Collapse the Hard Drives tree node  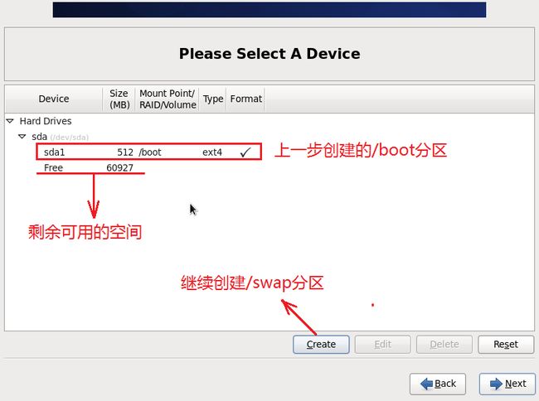coord(10,121)
